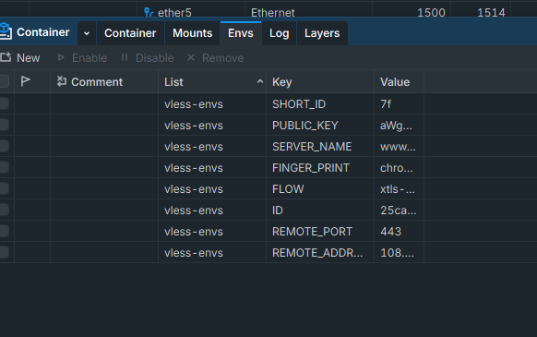Switch to the Container tab

click(x=130, y=33)
